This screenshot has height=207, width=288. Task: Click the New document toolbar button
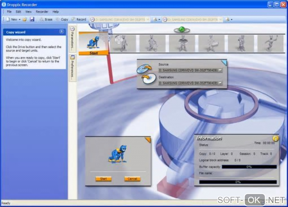tap(12, 19)
